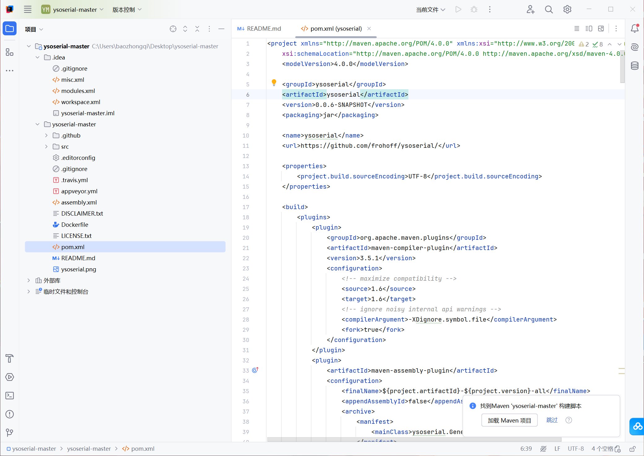Toggle the file read-only lock in status bar

pyautogui.click(x=633, y=449)
